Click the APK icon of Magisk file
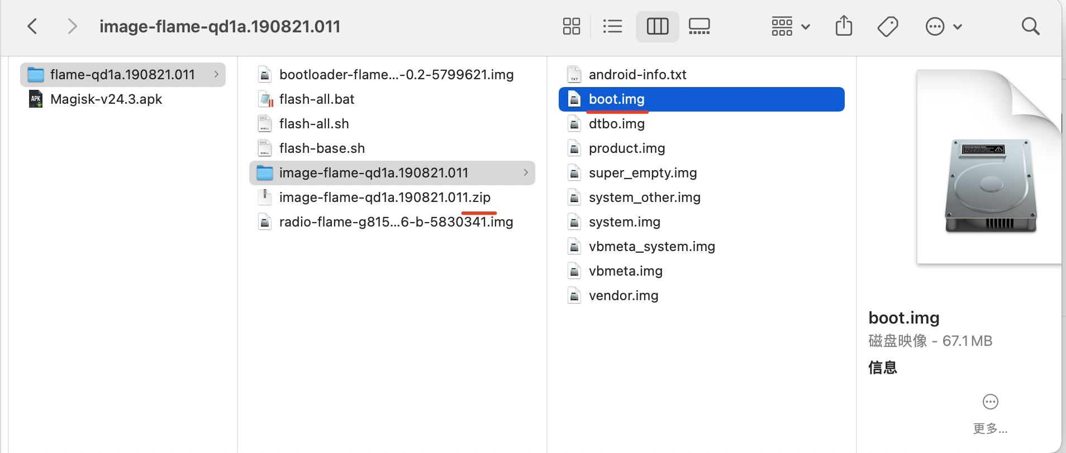The image size is (1066, 453). point(36,99)
